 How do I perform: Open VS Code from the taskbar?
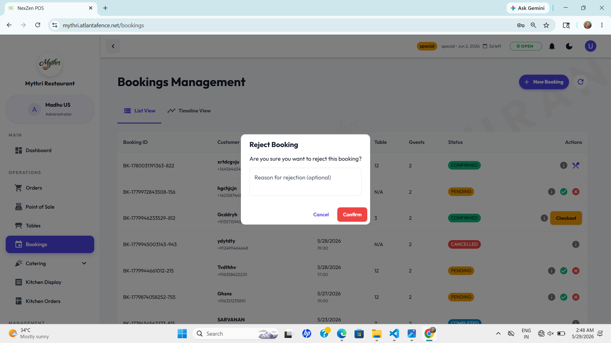394,334
